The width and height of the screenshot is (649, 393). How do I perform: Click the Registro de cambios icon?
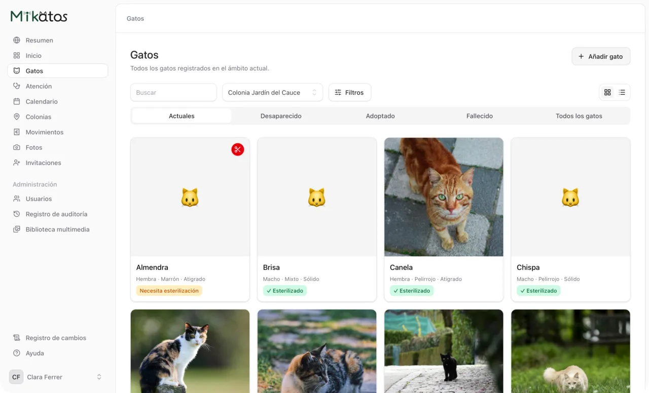click(x=17, y=338)
